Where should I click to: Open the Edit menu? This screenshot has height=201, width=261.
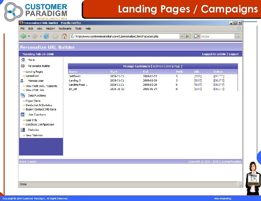point(31,29)
